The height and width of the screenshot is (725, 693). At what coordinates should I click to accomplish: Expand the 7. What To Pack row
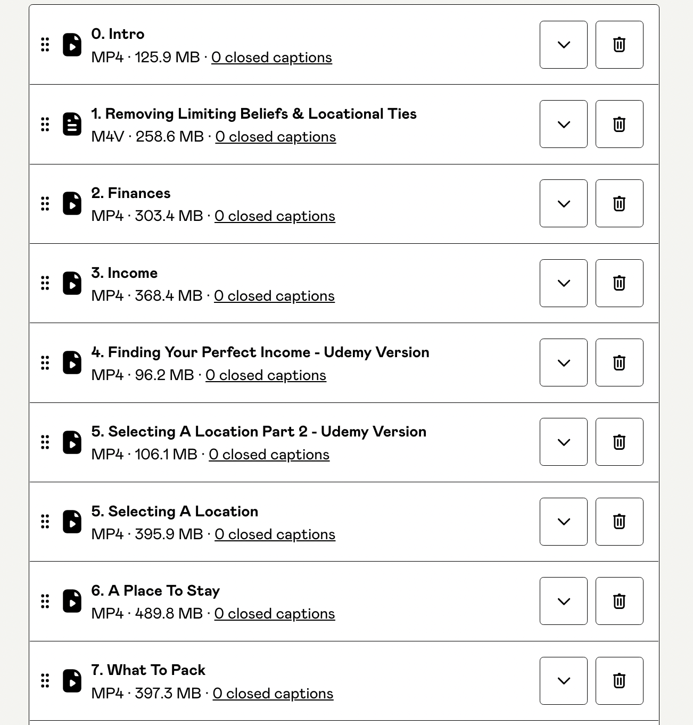tap(564, 680)
